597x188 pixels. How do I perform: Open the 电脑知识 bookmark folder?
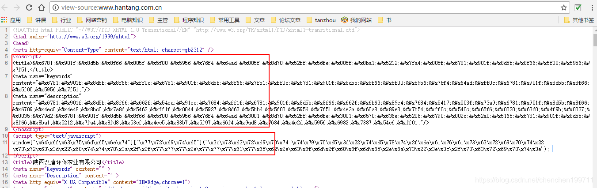tap(128, 20)
